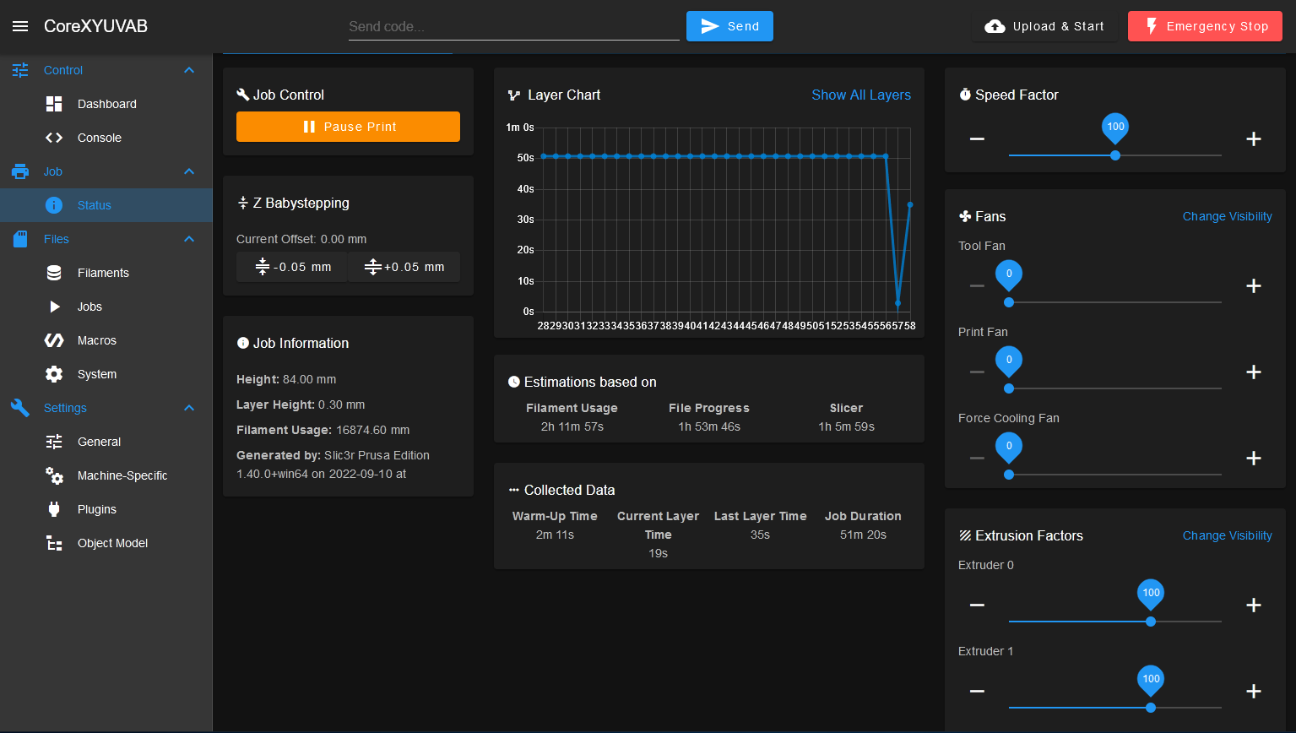Image resolution: width=1296 pixels, height=733 pixels.
Task: Click the Force Cooling Fan slider track
Action: pyautogui.click(x=1115, y=475)
